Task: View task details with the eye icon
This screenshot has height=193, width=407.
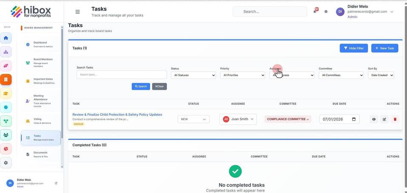Action: pyautogui.click(x=374, y=119)
